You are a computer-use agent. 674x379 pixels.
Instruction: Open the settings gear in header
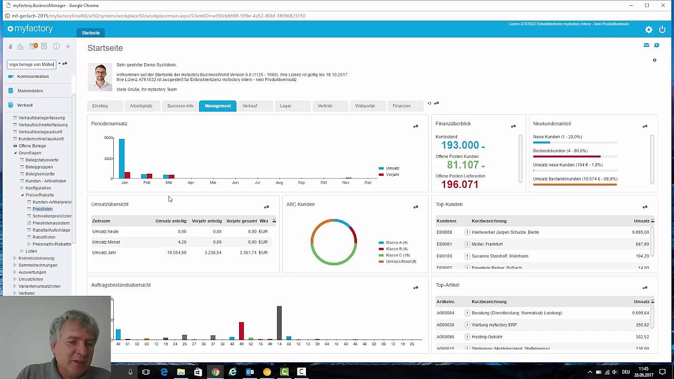point(649,30)
